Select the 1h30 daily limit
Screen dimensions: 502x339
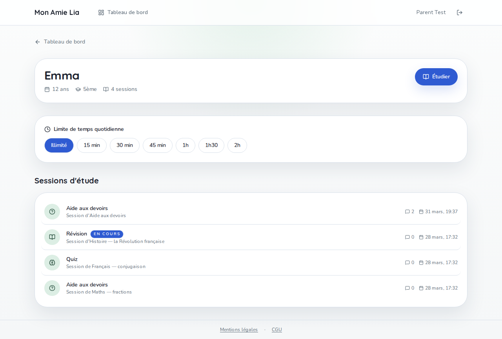(x=211, y=145)
